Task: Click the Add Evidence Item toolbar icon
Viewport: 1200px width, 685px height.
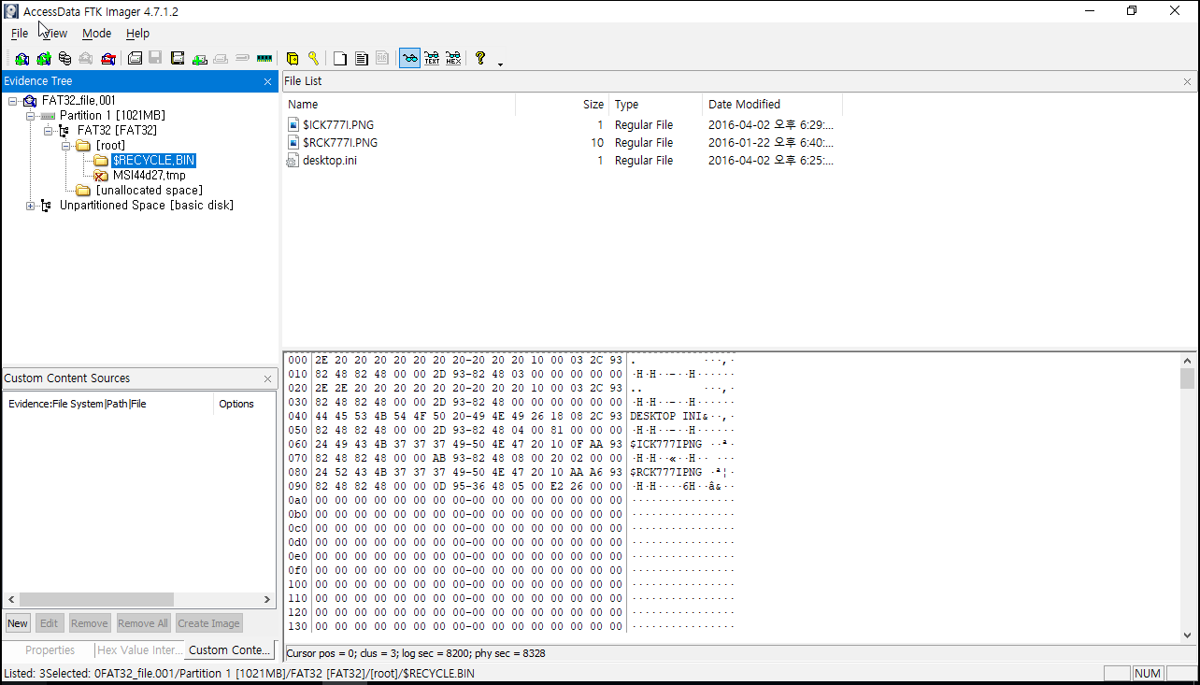Action: 21,59
